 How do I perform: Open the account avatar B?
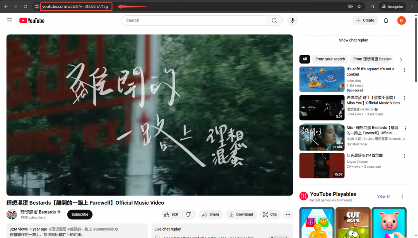401,20
